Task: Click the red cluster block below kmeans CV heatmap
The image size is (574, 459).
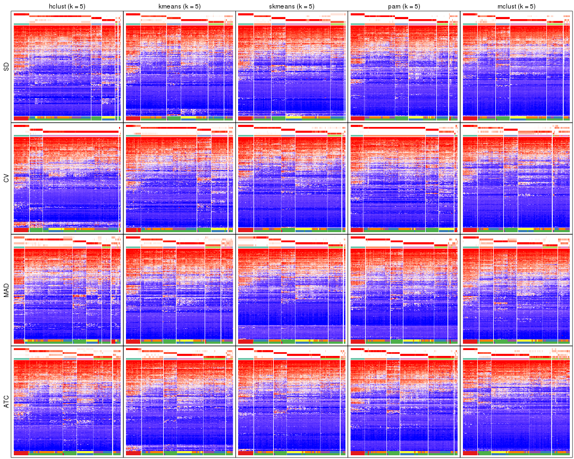Action: tap(133, 230)
